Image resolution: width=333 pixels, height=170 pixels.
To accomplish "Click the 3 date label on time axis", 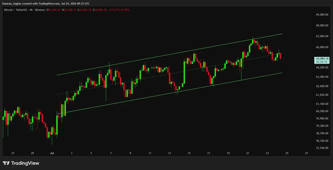I will (x=72, y=153).
